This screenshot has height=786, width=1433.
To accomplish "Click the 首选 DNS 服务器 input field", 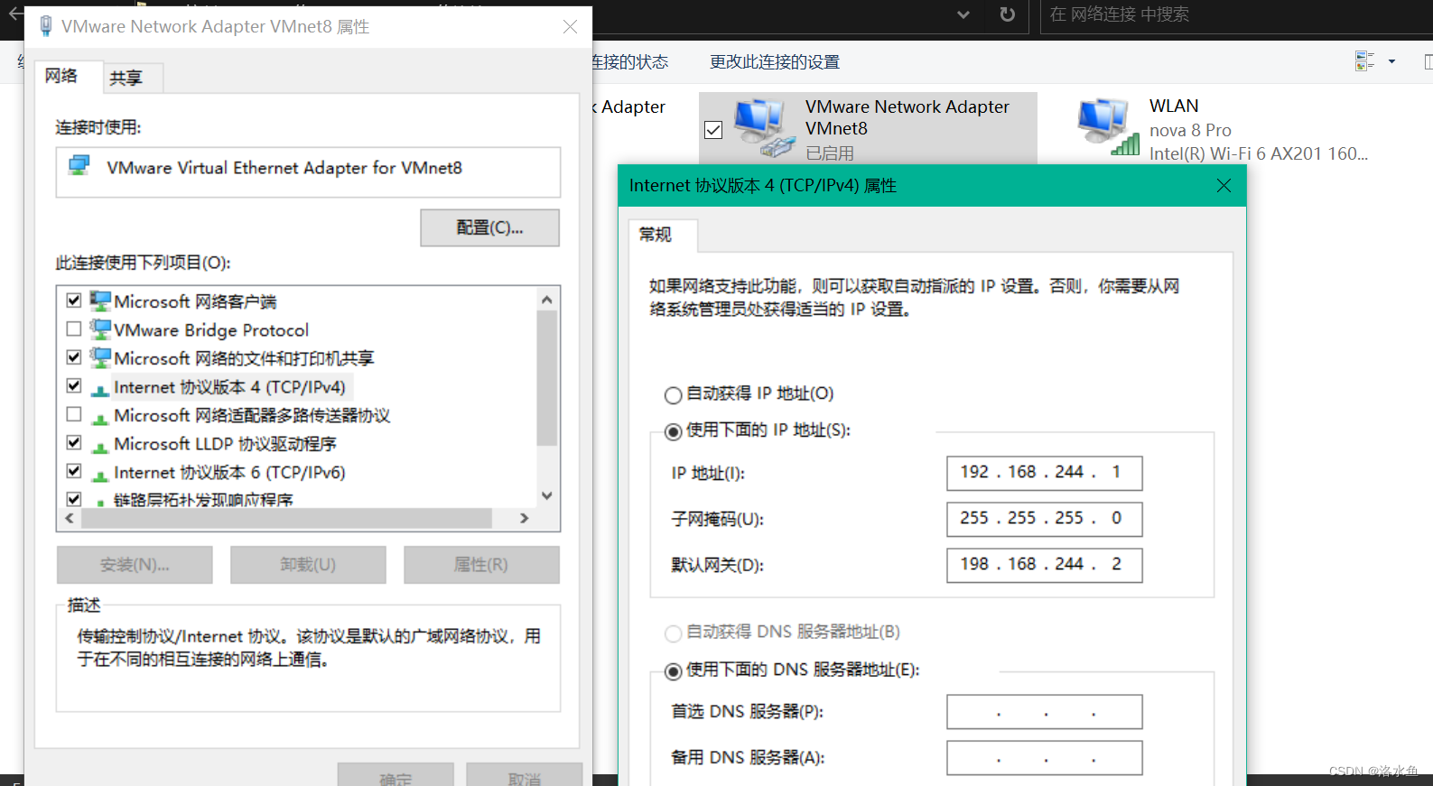I will coord(1045,712).
